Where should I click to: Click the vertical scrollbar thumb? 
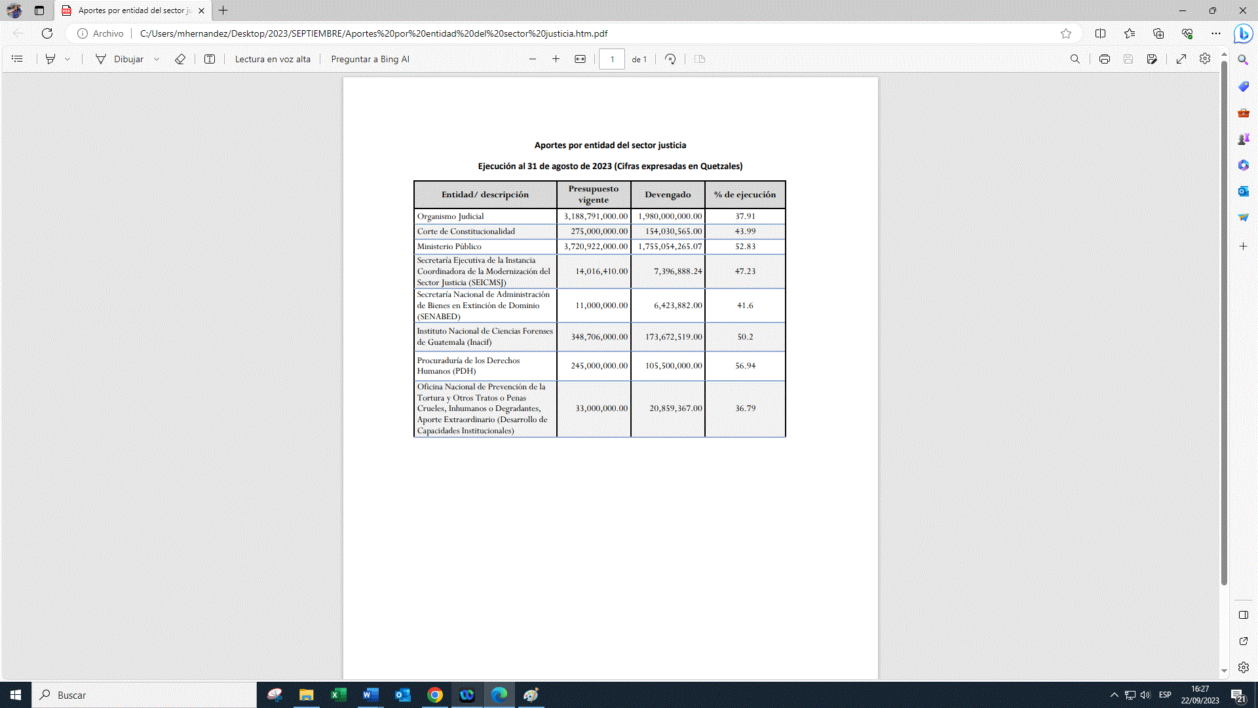(x=1224, y=321)
